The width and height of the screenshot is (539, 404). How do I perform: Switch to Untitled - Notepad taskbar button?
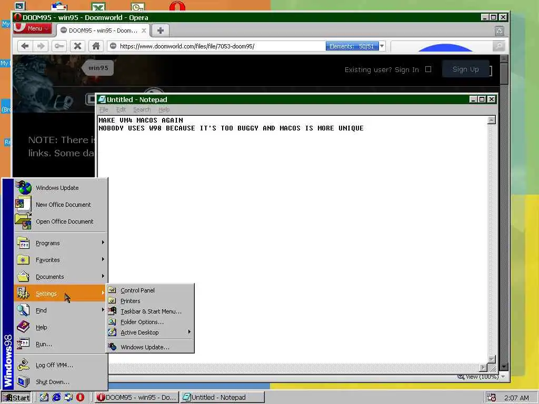point(223,398)
